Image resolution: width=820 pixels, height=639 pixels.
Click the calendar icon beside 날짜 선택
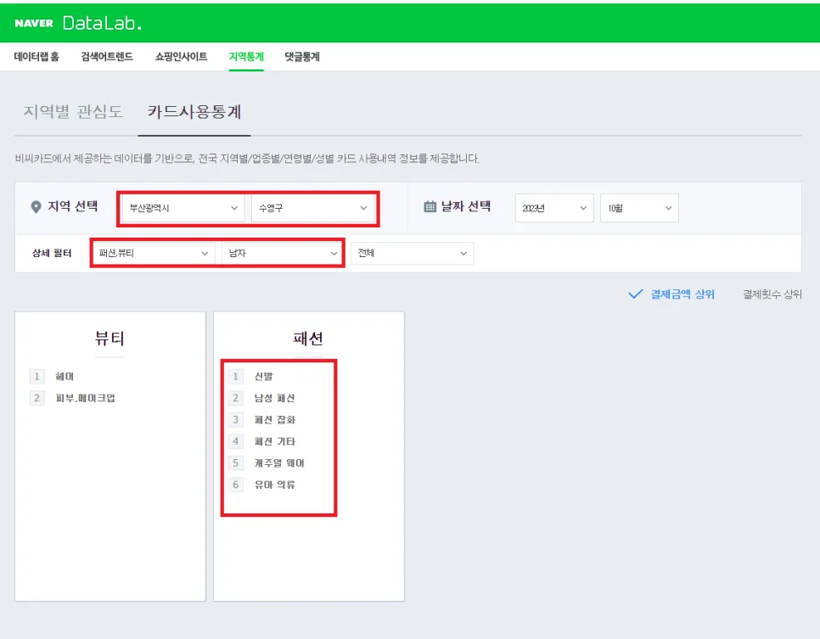click(430, 206)
